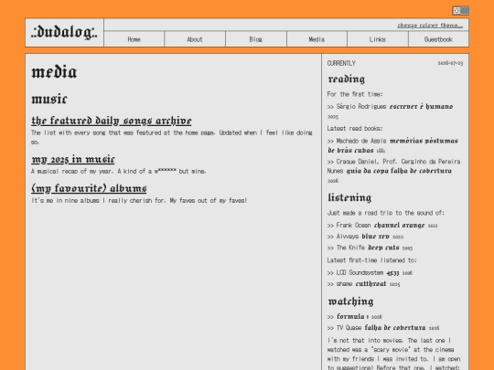Viewport: 494px width, 370px height.
Task: Click the Frank Ocean channel orange entry
Action: pos(382,226)
